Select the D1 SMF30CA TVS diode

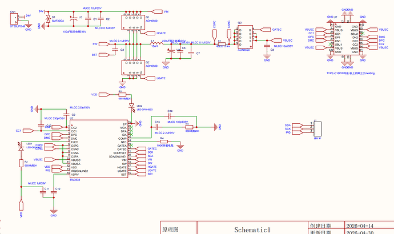48,19
